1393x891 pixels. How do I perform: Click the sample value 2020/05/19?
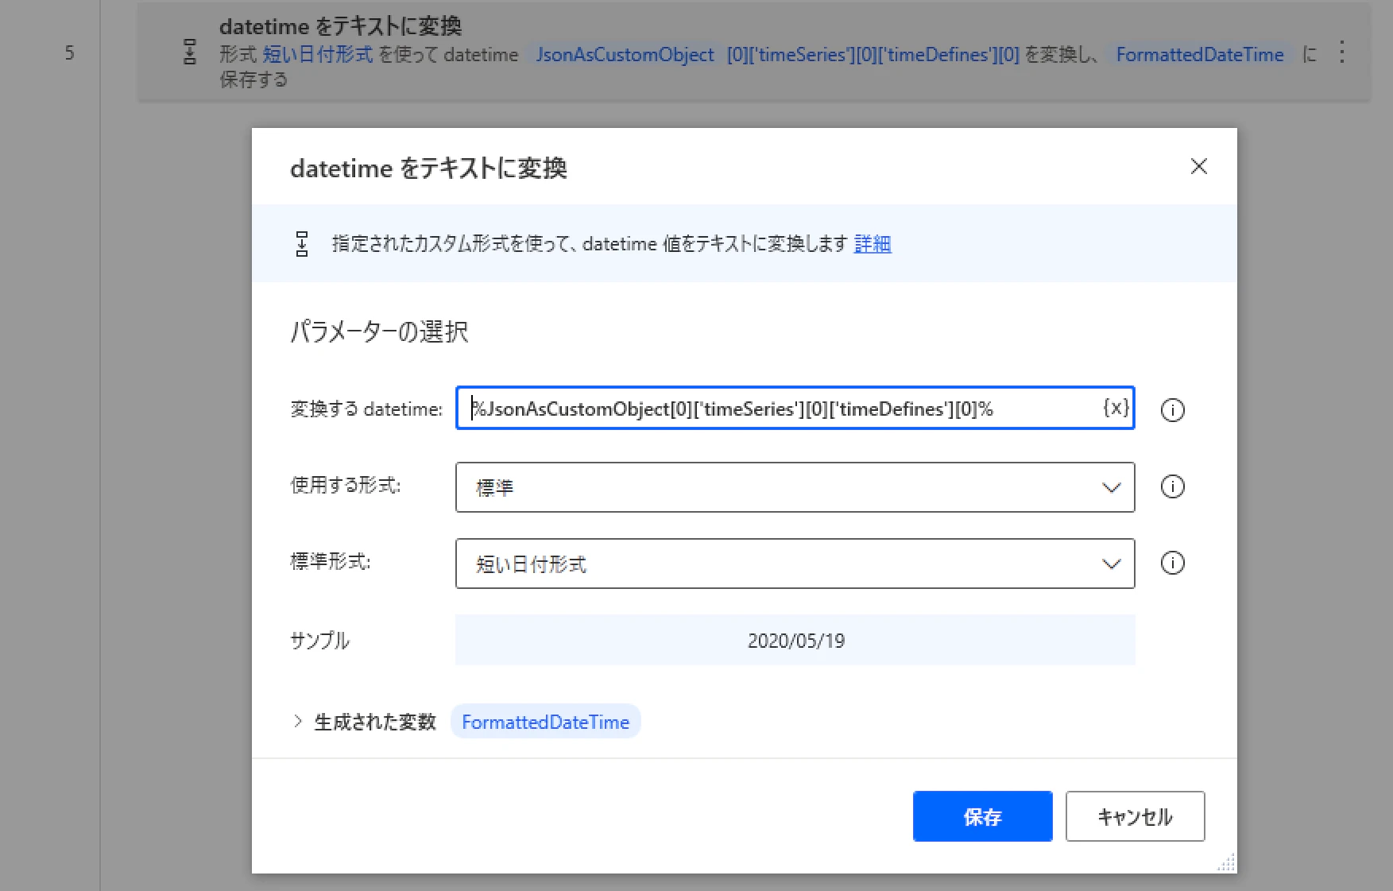(x=795, y=641)
